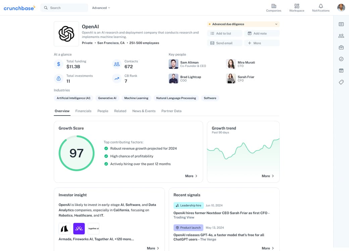Open the Advanced search dropdown

[101, 8]
